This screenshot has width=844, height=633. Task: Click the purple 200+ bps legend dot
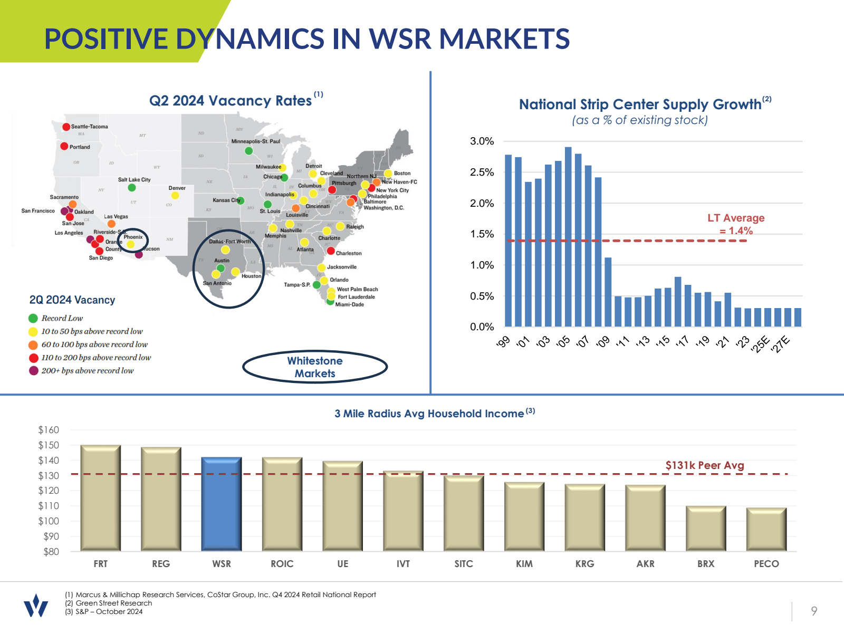[33, 370]
